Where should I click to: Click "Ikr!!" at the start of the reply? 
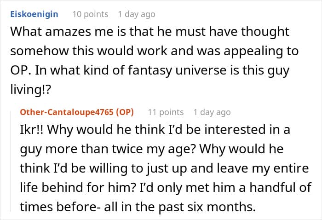(x=31, y=130)
